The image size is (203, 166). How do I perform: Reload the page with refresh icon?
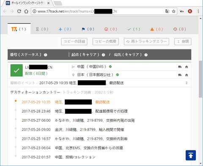pyautogui.click(x=19, y=11)
